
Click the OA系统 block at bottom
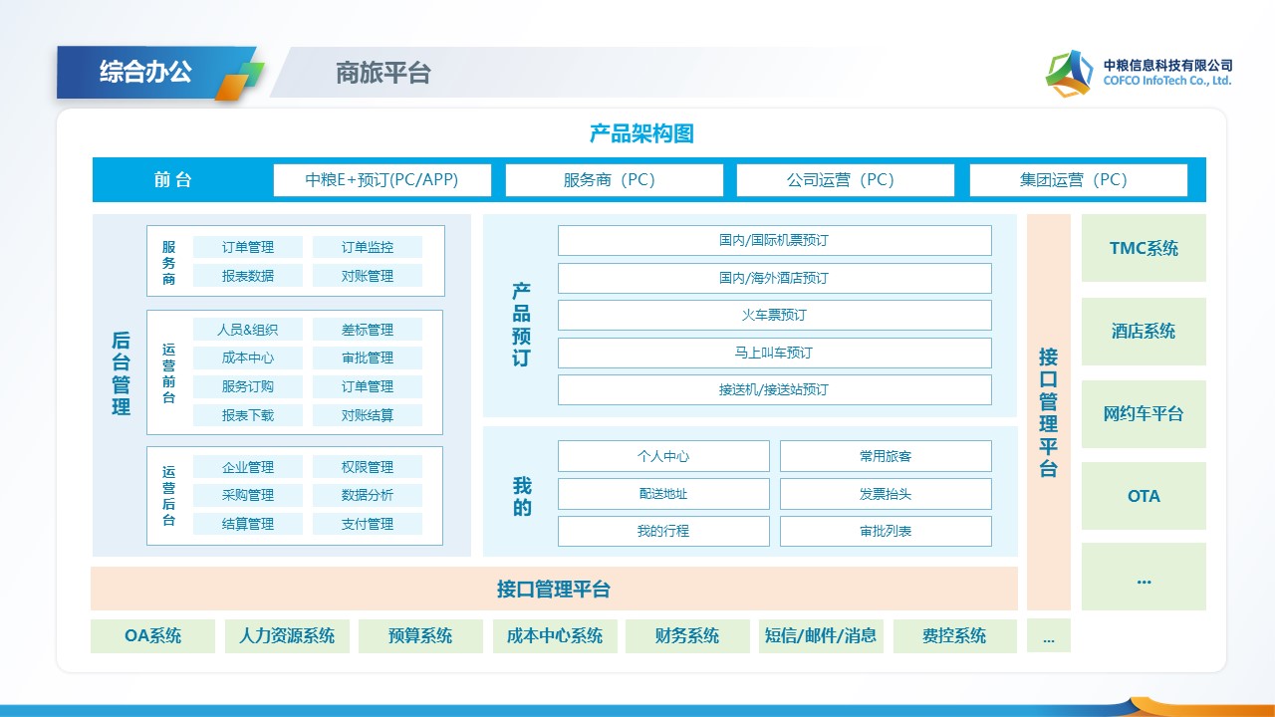click(152, 636)
